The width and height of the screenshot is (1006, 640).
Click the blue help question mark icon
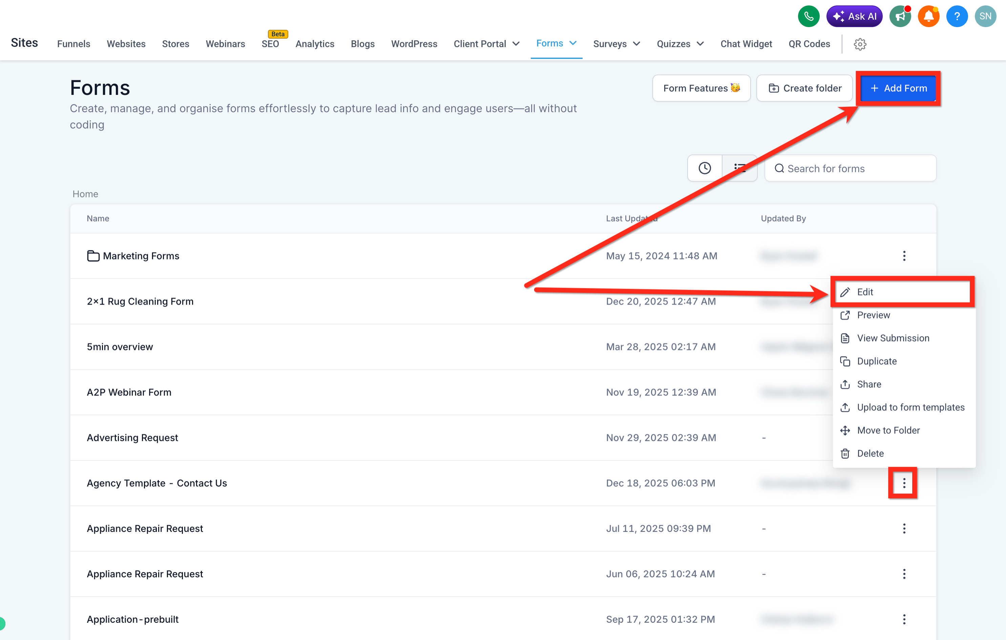click(x=957, y=16)
